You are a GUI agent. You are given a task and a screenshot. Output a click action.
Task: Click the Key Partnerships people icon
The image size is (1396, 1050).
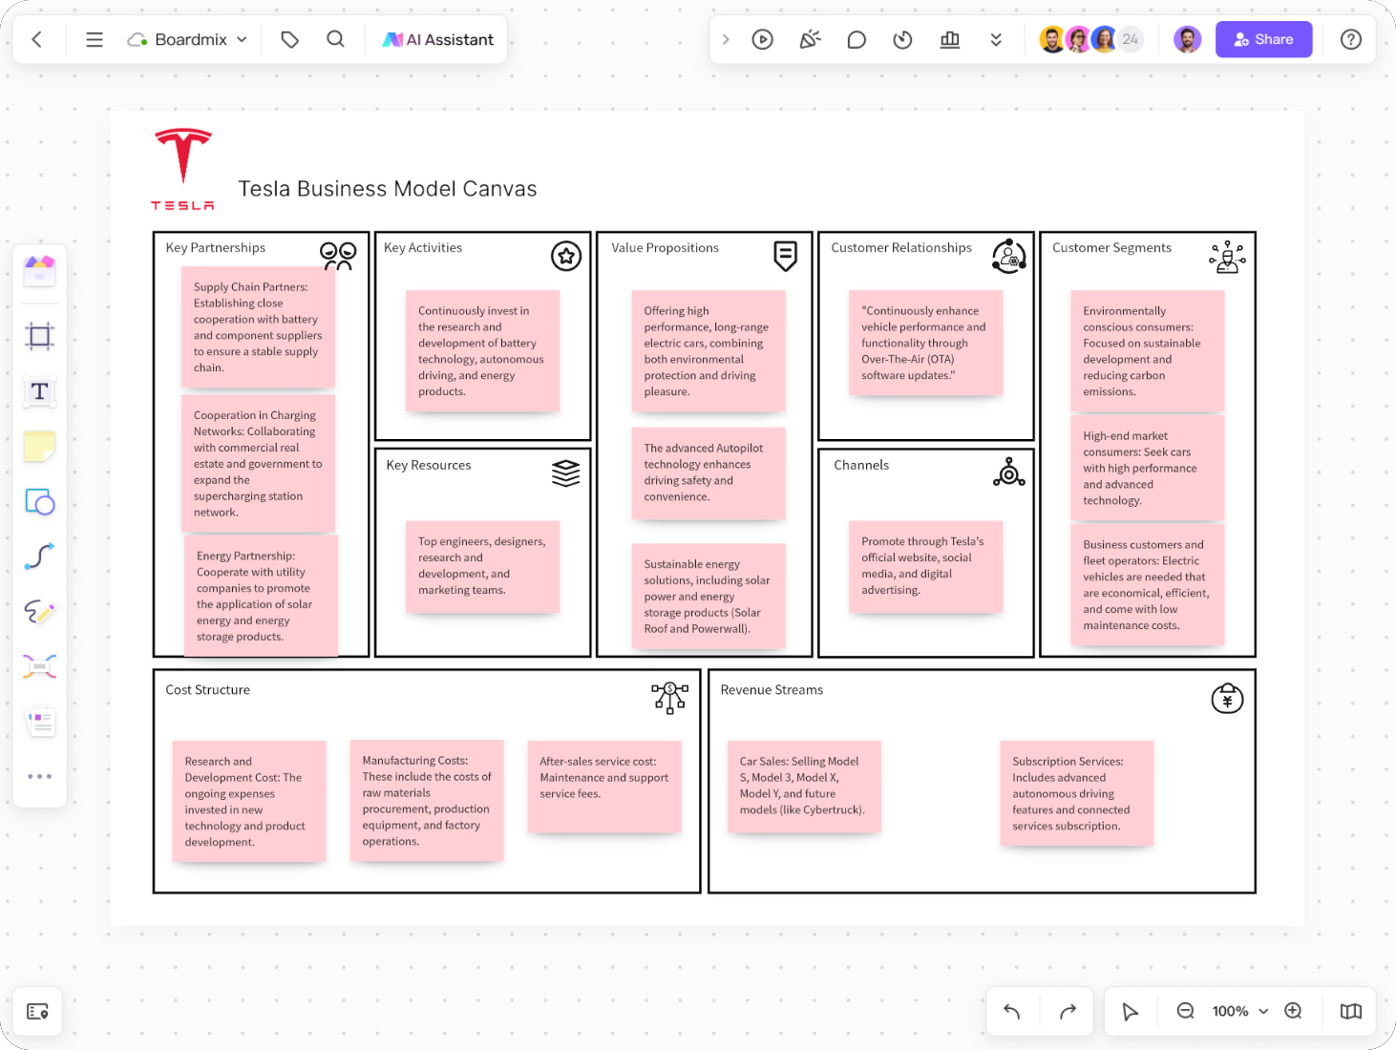tap(338, 256)
